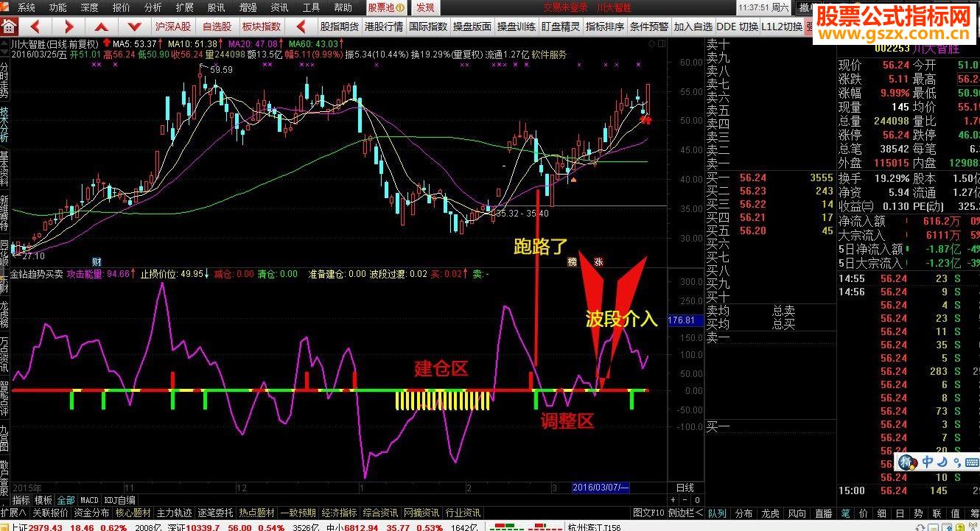Go to the home page icon
This screenshot has height=531, width=980.
(9, 27)
